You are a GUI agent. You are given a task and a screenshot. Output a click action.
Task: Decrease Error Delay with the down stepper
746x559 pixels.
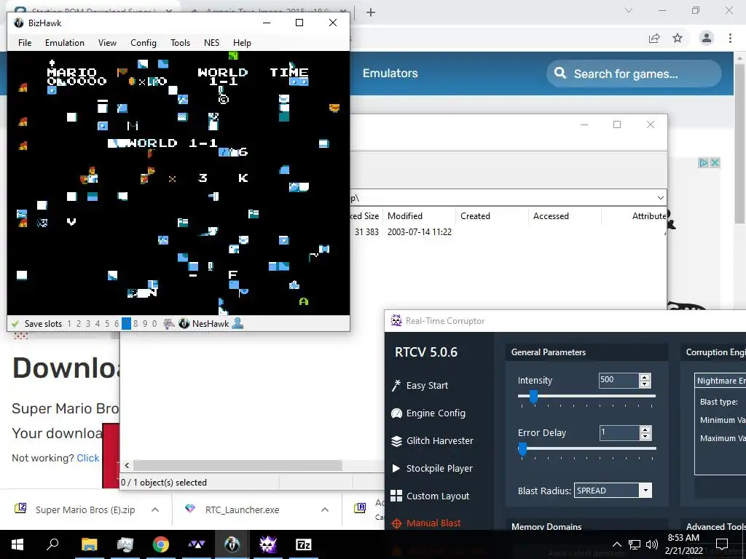point(645,437)
